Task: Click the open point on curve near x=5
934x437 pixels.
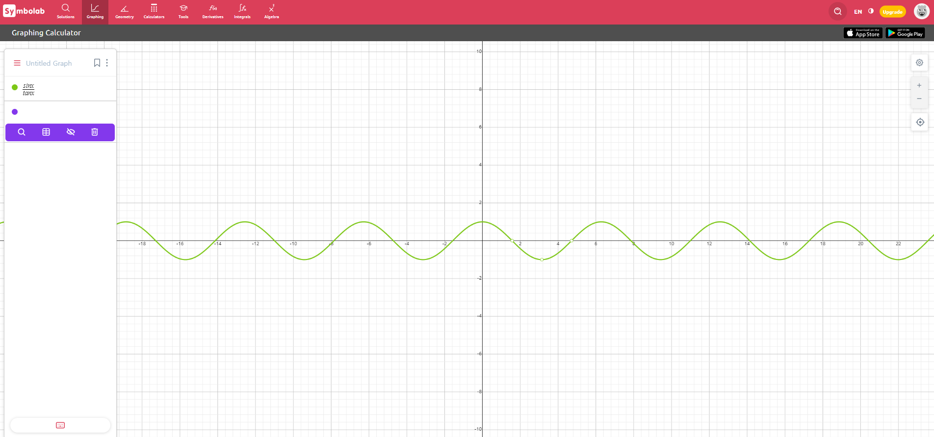Action: (x=571, y=240)
